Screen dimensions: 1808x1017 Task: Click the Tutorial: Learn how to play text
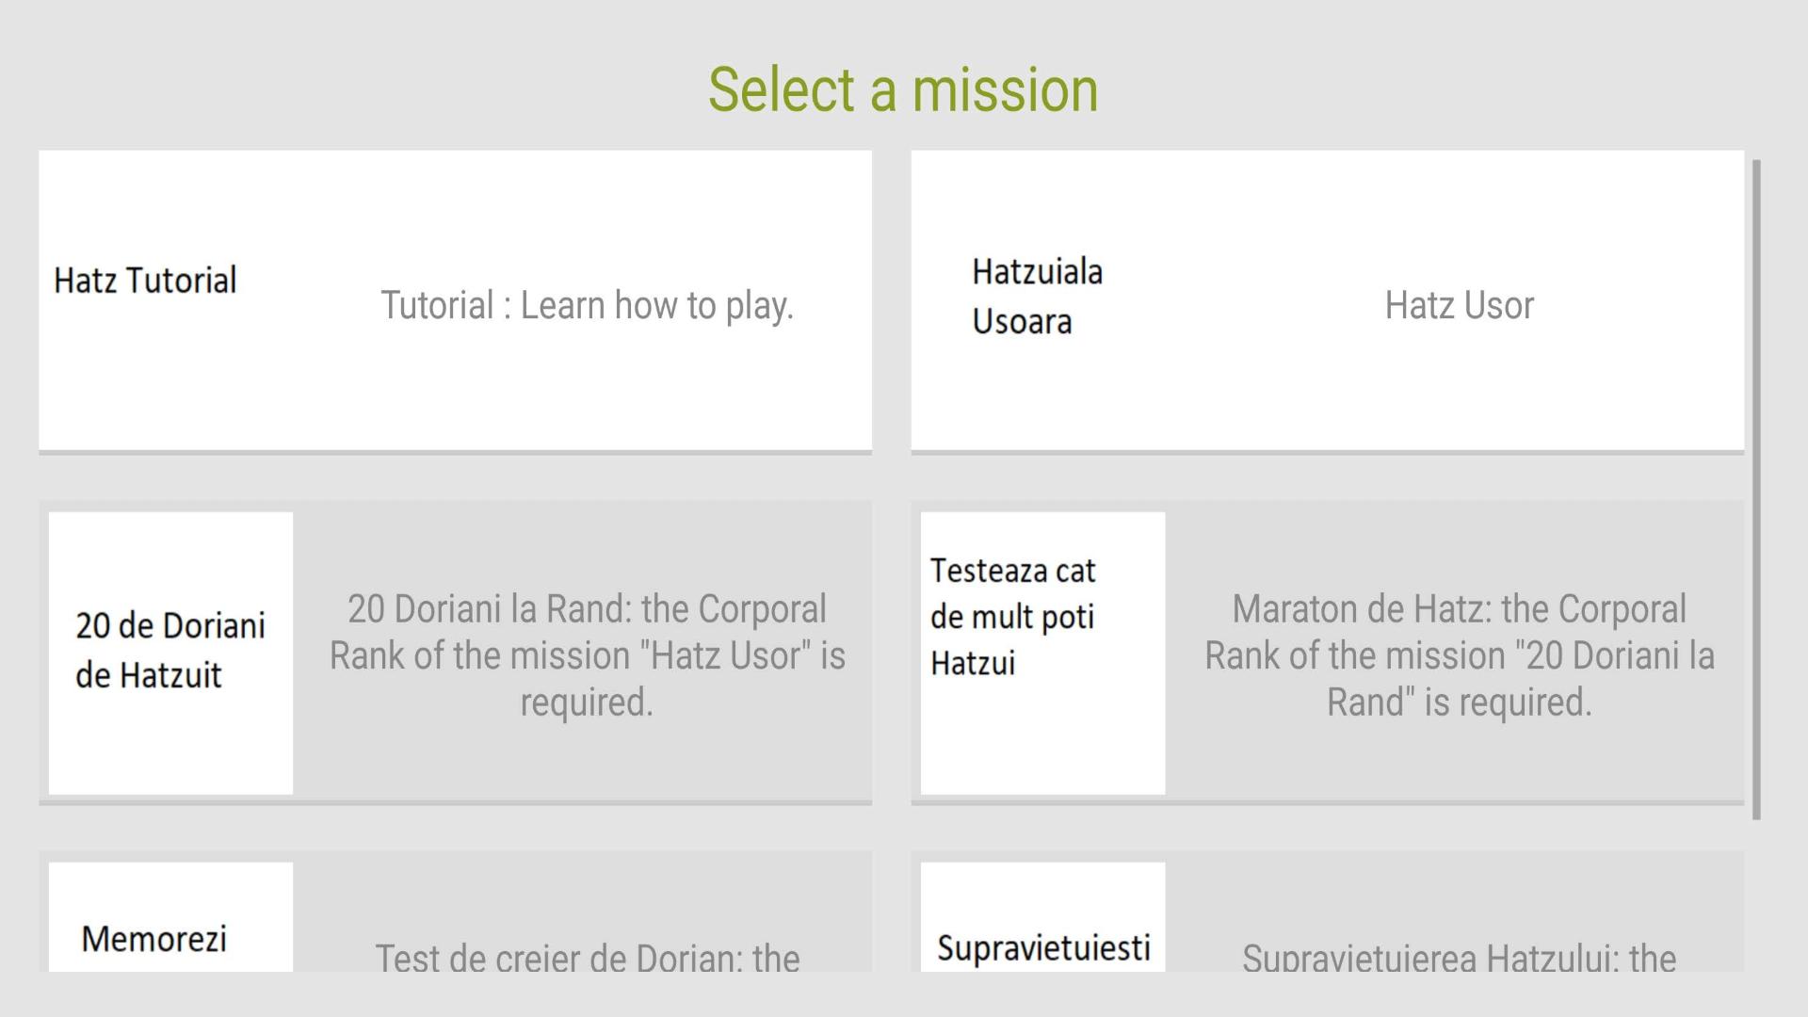(x=587, y=305)
